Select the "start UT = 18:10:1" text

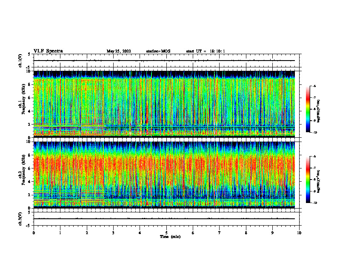coord(206,51)
